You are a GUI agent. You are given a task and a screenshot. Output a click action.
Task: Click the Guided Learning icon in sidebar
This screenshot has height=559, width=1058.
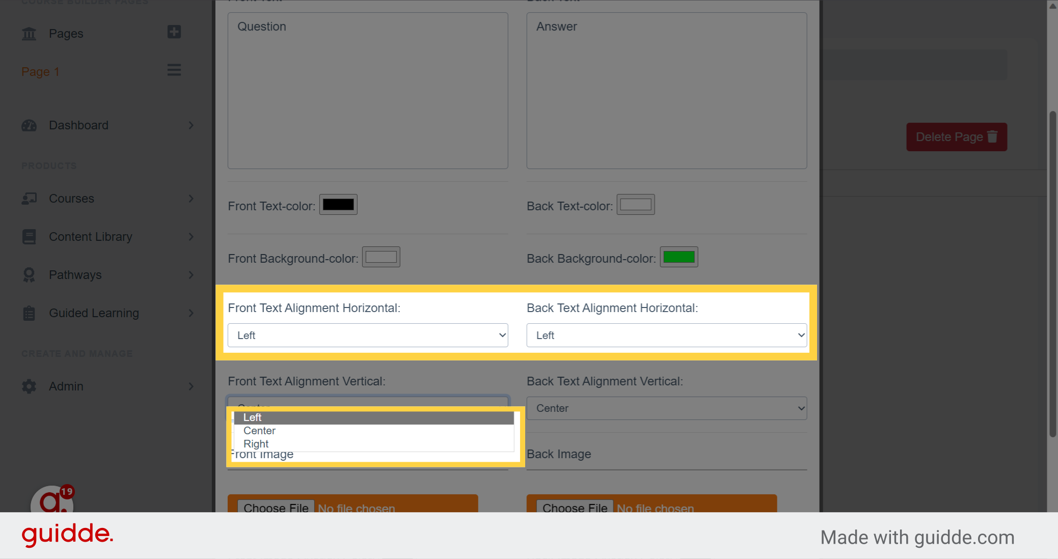click(30, 313)
